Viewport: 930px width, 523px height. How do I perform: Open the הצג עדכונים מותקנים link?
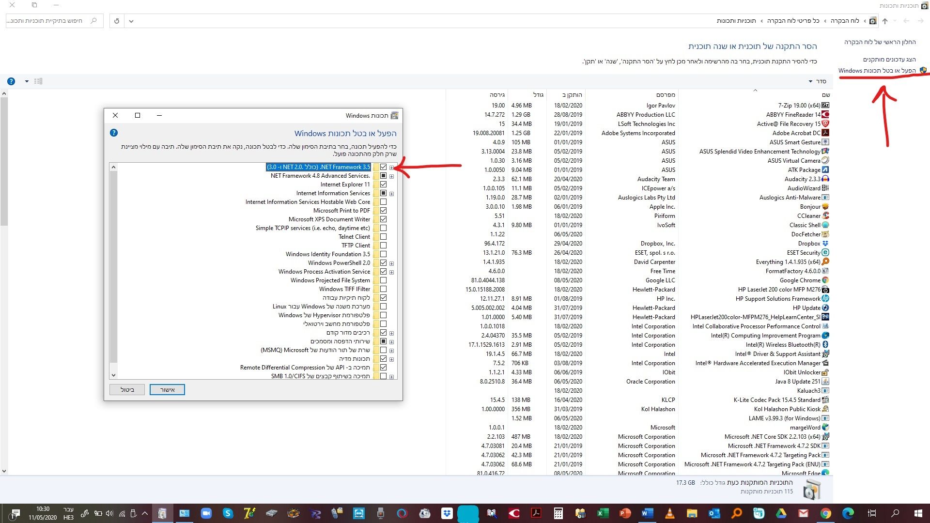[x=889, y=59]
